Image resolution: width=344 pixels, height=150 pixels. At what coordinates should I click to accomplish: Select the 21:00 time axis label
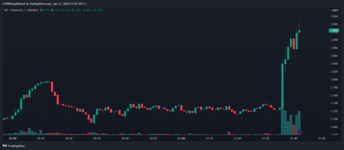tap(181, 138)
